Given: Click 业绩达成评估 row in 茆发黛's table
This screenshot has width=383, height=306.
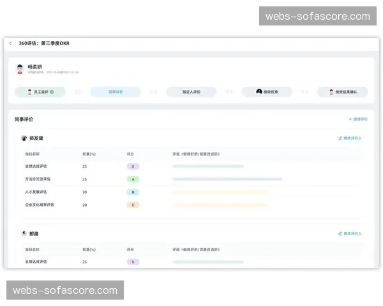Looking at the screenshot, I should tap(191, 166).
